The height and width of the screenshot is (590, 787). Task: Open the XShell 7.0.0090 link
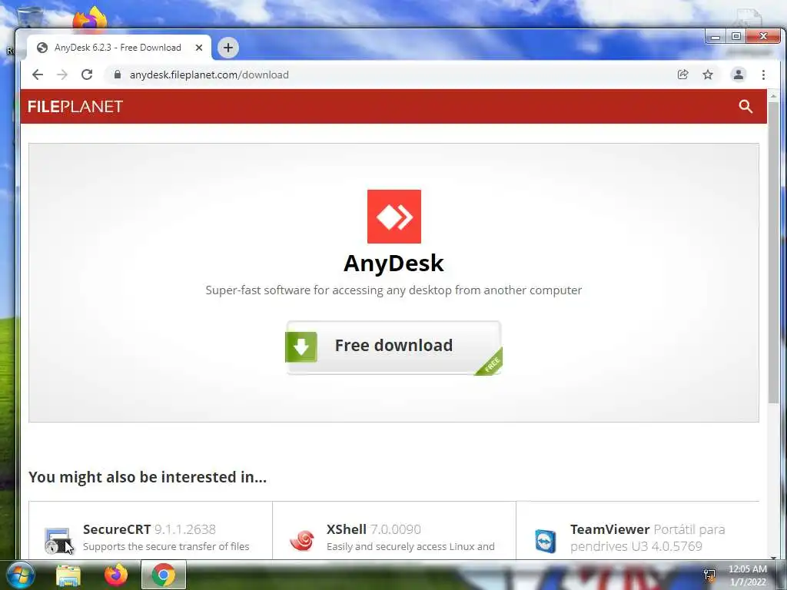click(x=374, y=529)
